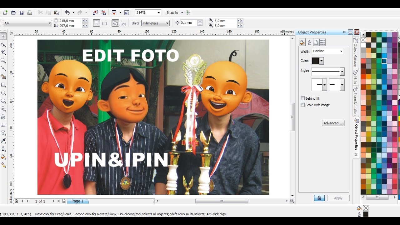Select the Rectangle tool
400x225 pixels.
pyautogui.click(x=3, y=85)
